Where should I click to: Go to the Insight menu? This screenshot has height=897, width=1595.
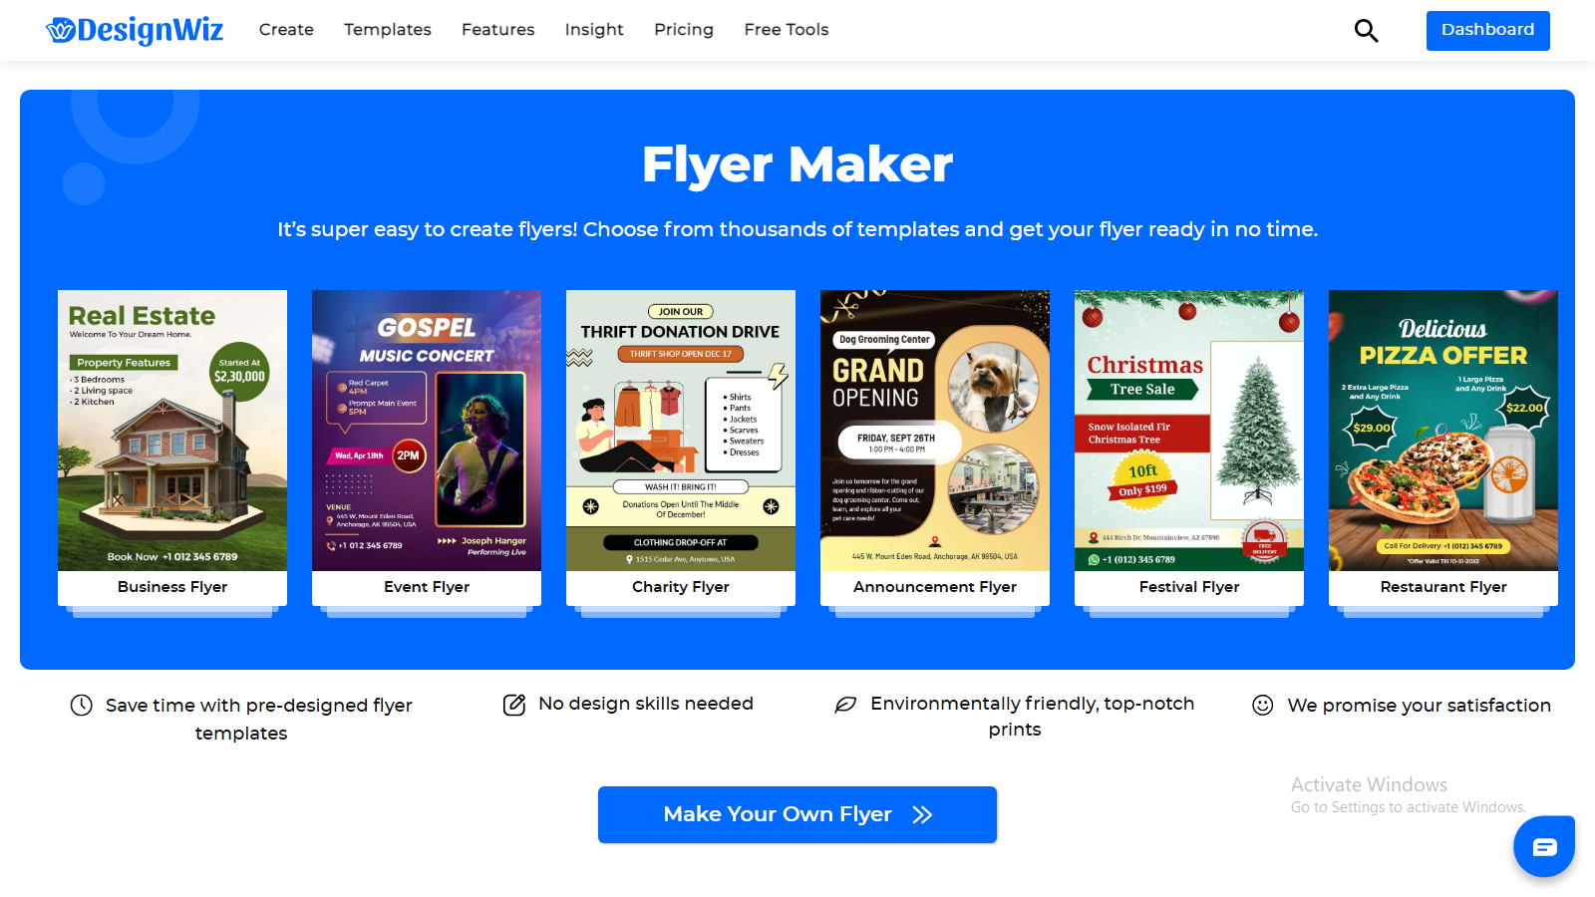594,30
